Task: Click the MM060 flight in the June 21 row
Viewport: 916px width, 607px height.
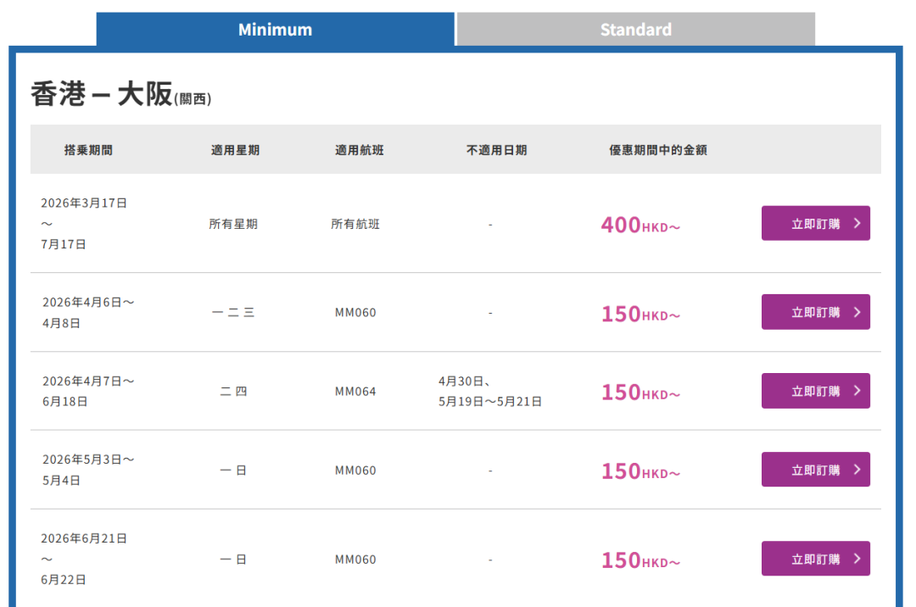Action: pos(355,560)
